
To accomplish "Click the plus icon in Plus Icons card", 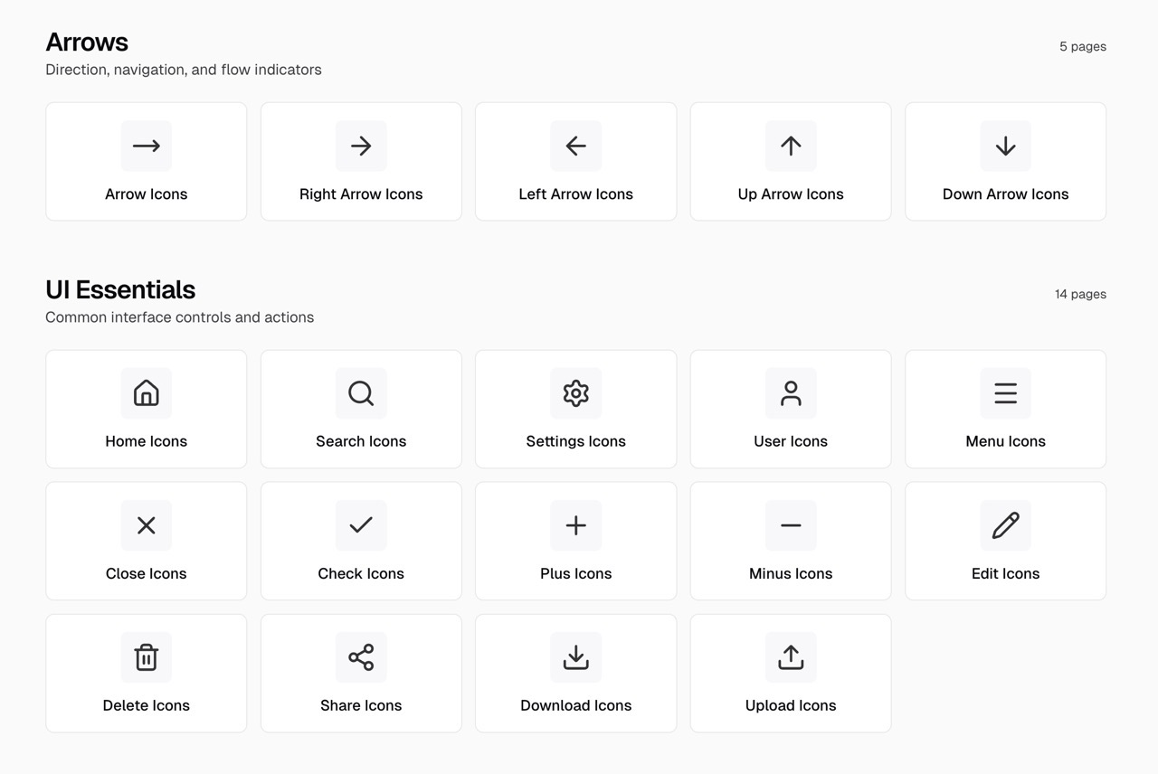I will (x=575, y=525).
